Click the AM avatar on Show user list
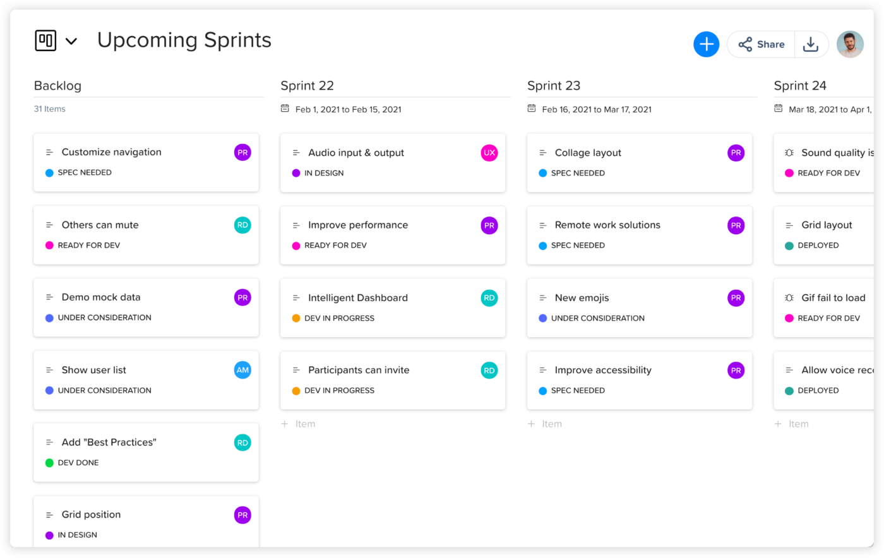Viewport: 884px width, 558px height. 242,370
